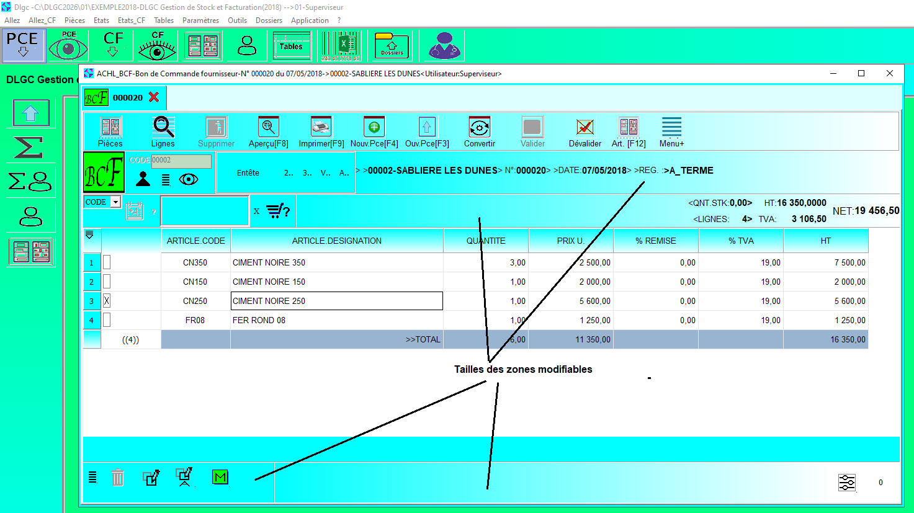
Task: Click the Convertir icon
Action: coord(479,128)
